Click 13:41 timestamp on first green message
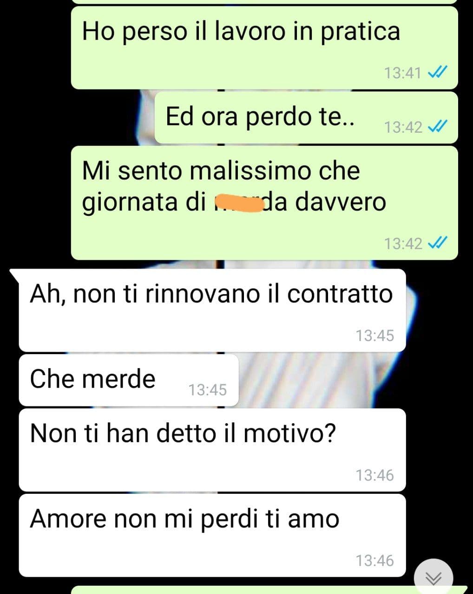The width and height of the screenshot is (473, 594). (x=402, y=73)
